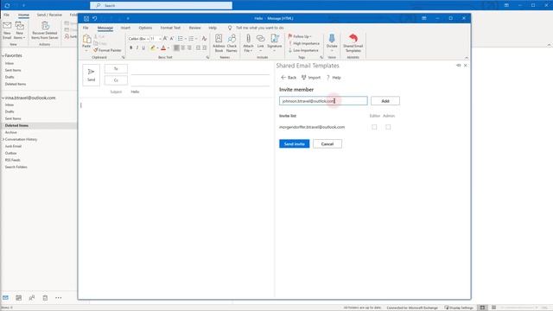Open the File tab in message window
Viewport: 553px width, 311px height.
pos(86,28)
